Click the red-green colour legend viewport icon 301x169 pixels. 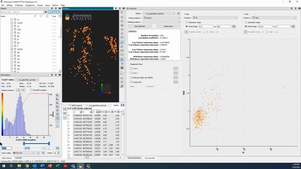[x=122, y=68]
